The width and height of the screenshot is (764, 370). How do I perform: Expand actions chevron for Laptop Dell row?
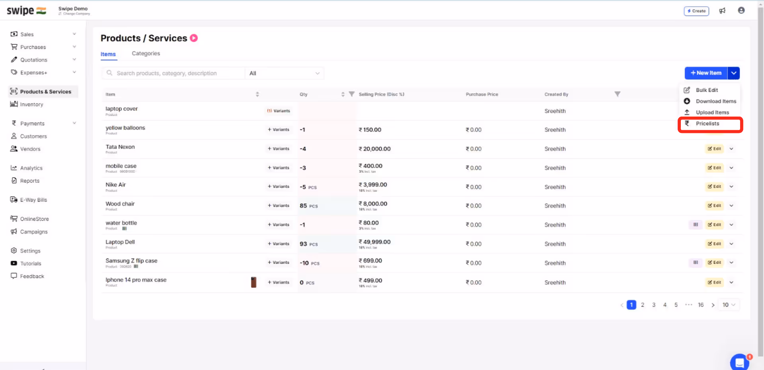tap(731, 244)
